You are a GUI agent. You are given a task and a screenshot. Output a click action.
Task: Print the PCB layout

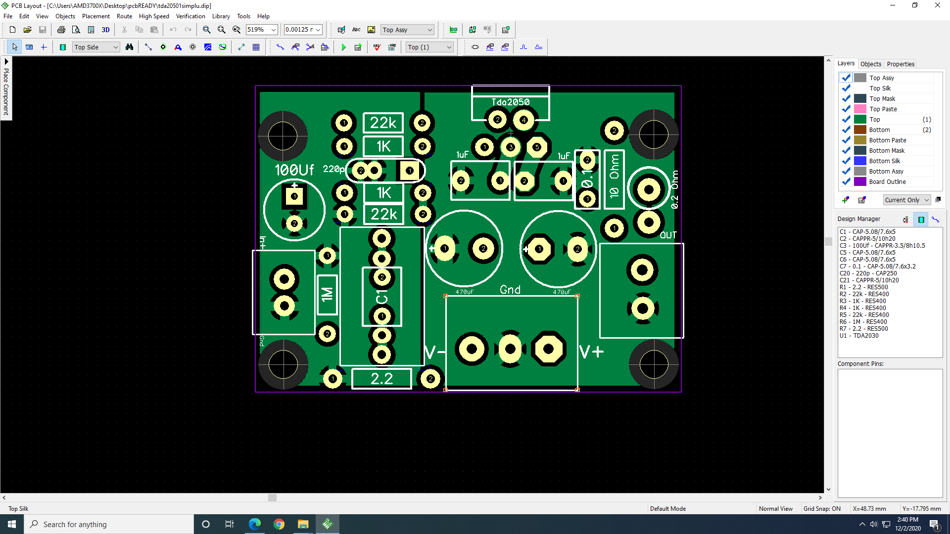click(x=61, y=30)
